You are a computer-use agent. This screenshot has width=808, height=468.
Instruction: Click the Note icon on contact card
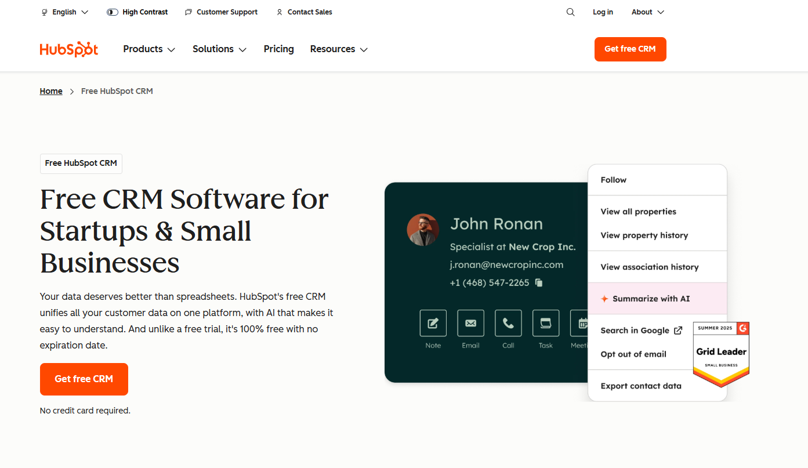[433, 323]
